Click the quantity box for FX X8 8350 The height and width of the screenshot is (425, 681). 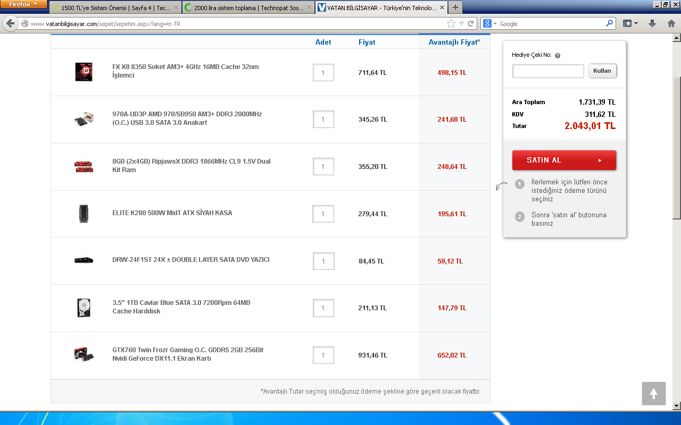323,73
